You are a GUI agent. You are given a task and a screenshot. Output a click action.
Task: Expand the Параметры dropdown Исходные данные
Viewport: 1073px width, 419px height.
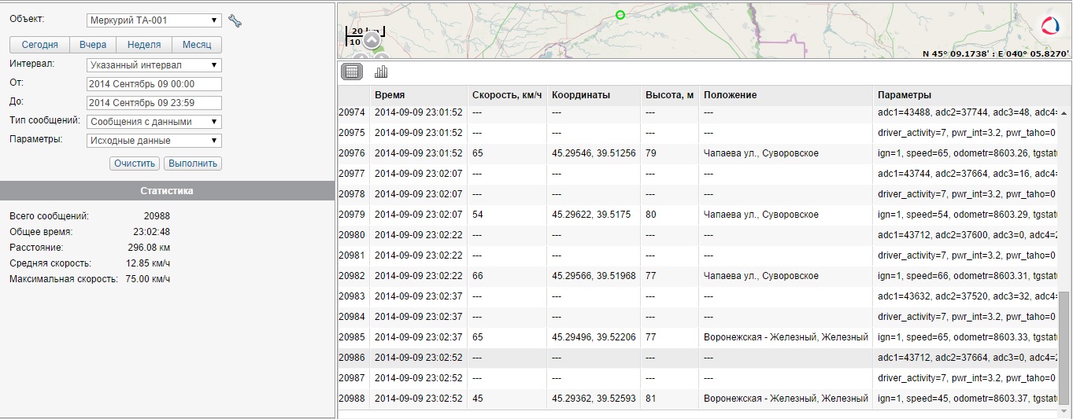pyautogui.click(x=154, y=141)
